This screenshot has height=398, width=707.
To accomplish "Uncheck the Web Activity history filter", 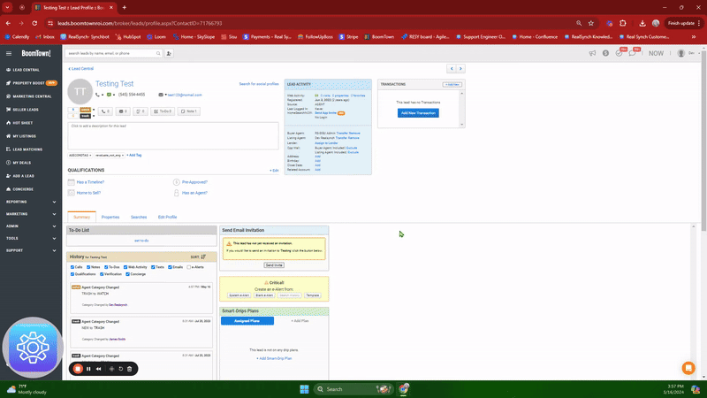I will pyautogui.click(x=124, y=266).
